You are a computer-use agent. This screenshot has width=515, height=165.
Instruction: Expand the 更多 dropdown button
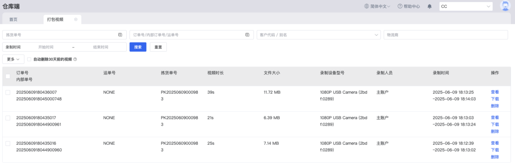pos(13,59)
